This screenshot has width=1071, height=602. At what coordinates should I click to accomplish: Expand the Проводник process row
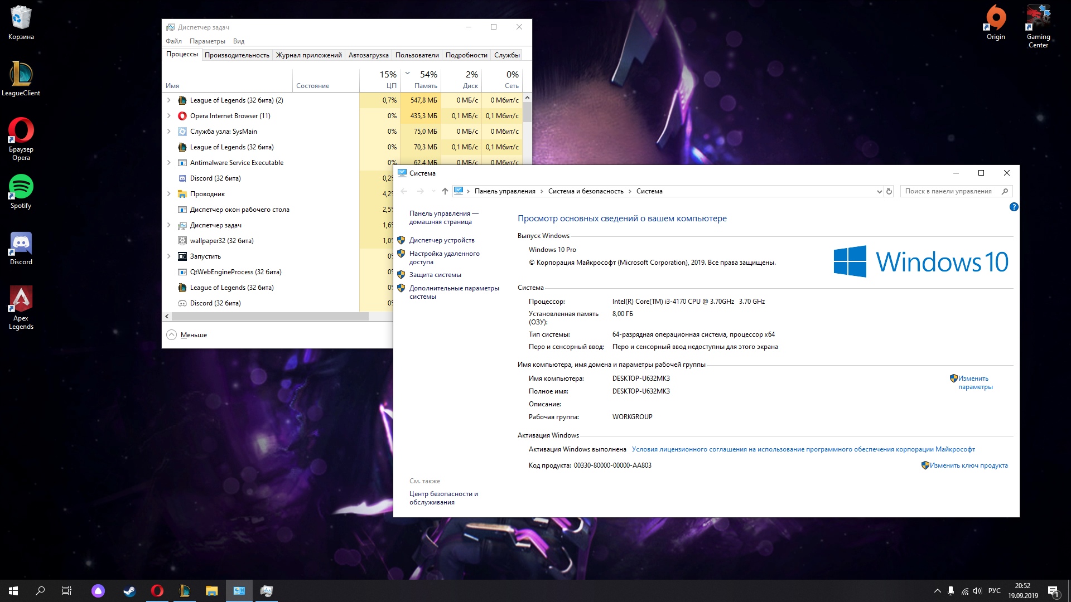pyautogui.click(x=169, y=194)
